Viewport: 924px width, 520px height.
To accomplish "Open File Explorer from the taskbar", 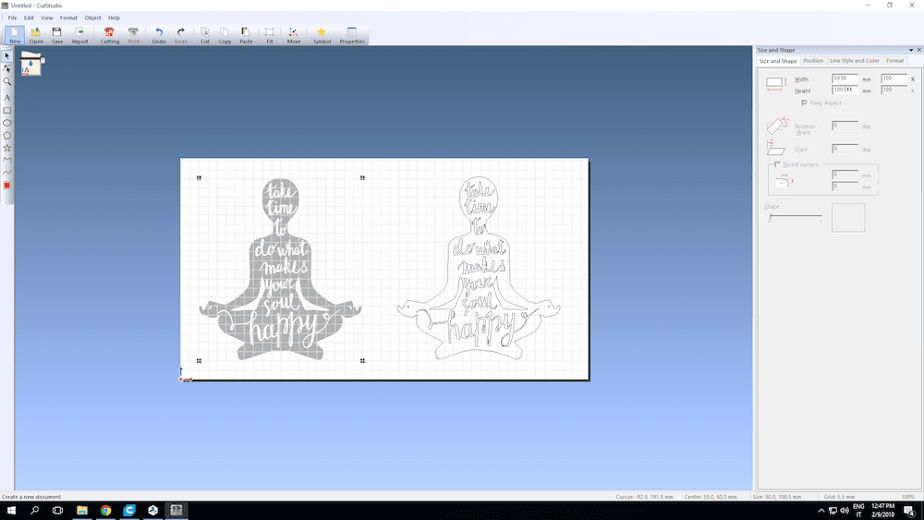I will [x=82, y=511].
